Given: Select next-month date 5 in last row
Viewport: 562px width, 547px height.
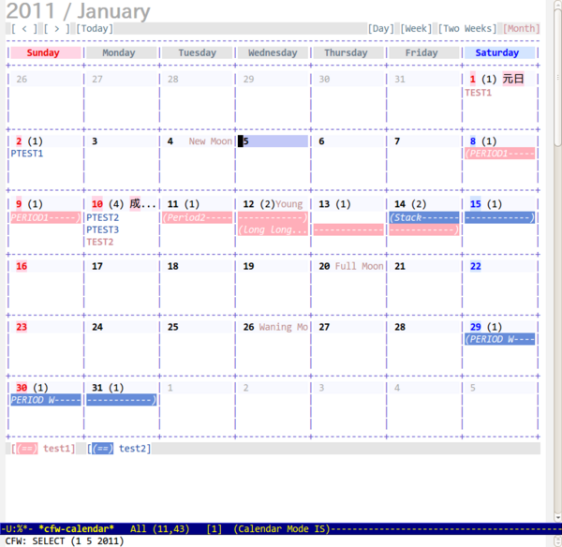Looking at the screenshot, I should [x=473, y=388].
